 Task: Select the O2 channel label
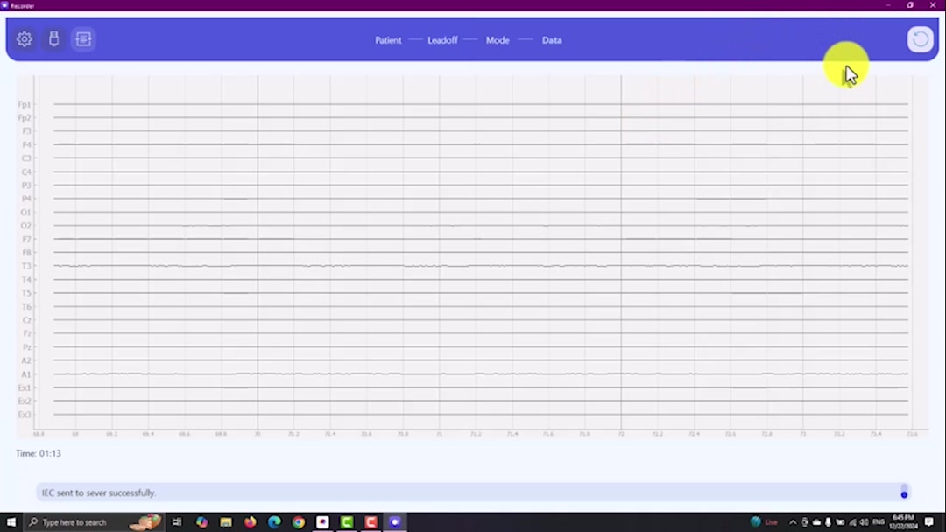click(x=25, y=226)
